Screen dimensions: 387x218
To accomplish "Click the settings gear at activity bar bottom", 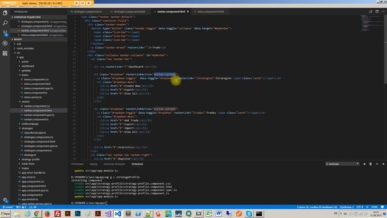I will pyautogui.click(x=5, y=200).
